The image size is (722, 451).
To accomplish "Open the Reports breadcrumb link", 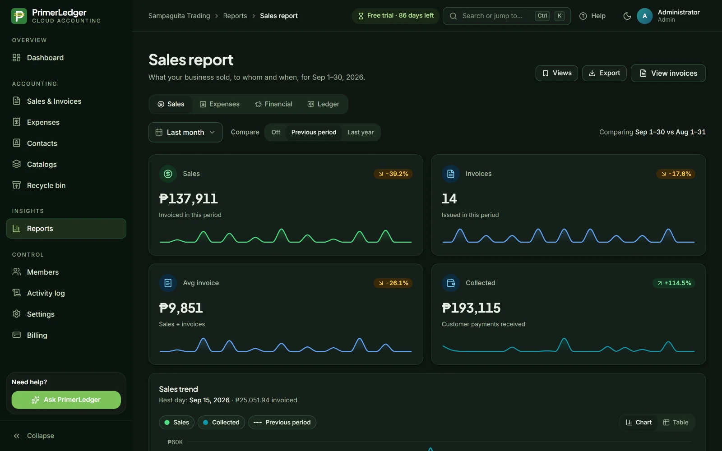I will pos(235,16).
